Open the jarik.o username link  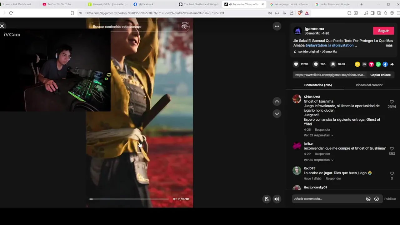(x=308, y=144)
